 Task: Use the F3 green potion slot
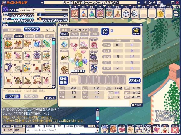click(x=92, y=13)
